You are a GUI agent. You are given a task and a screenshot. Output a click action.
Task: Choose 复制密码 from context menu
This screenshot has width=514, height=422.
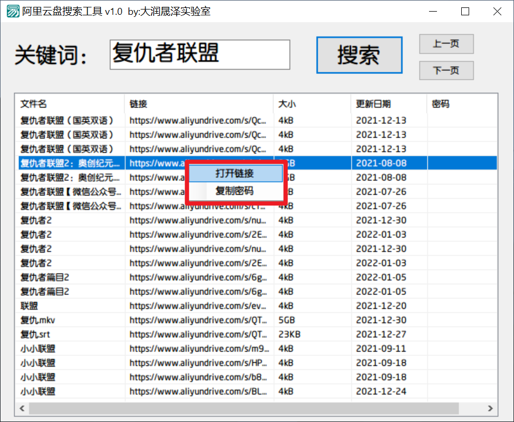[235, 191]
